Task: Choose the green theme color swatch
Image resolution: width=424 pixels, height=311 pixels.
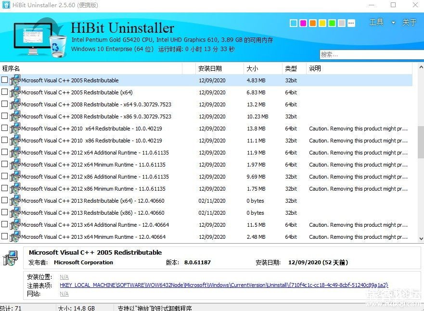Action: coord(332,23)
